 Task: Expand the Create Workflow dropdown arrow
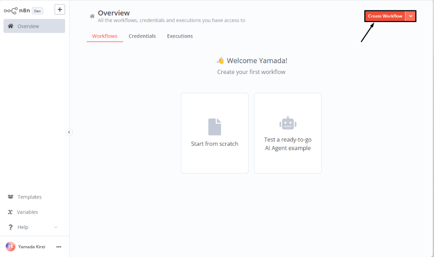411,16
